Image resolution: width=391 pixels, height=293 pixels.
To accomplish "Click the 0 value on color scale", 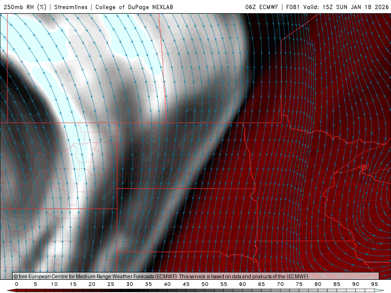I will click(17, 284).
